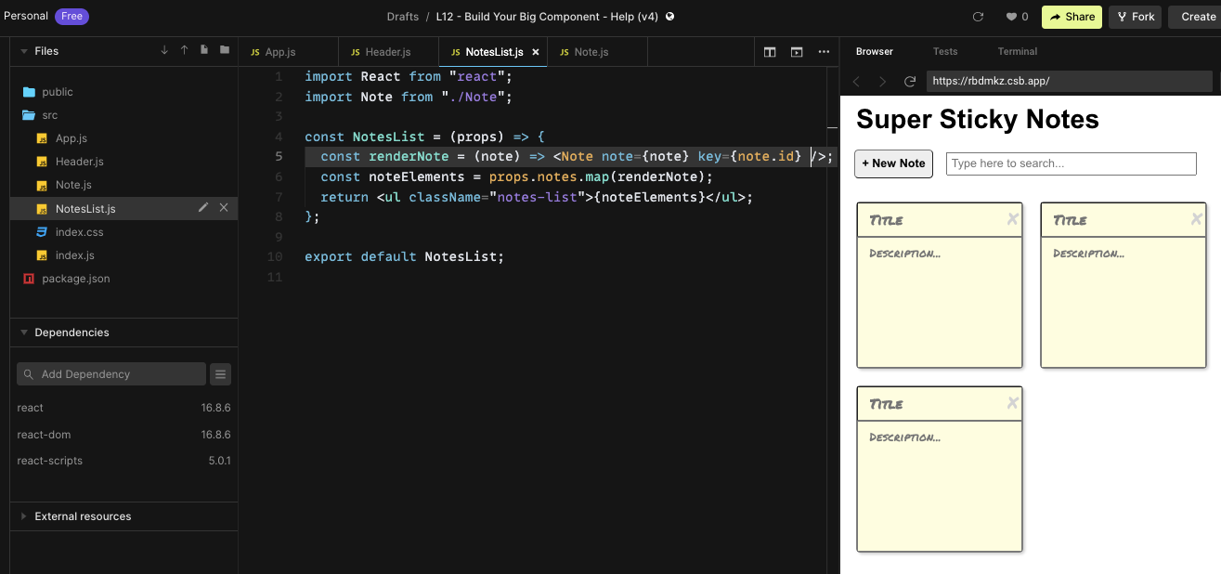Open the editor more options ellipsis menu
The image size is (1221, 574).
point(824,52)
